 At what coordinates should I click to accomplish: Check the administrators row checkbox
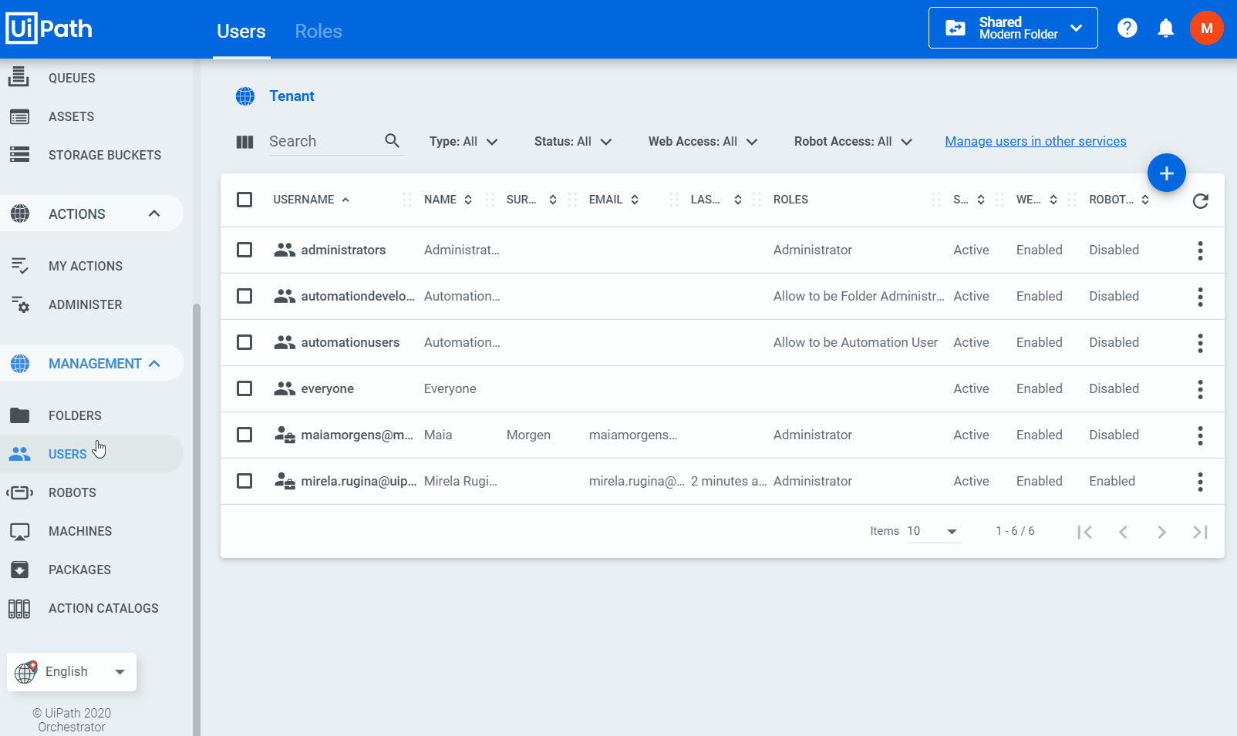(244, 250)
